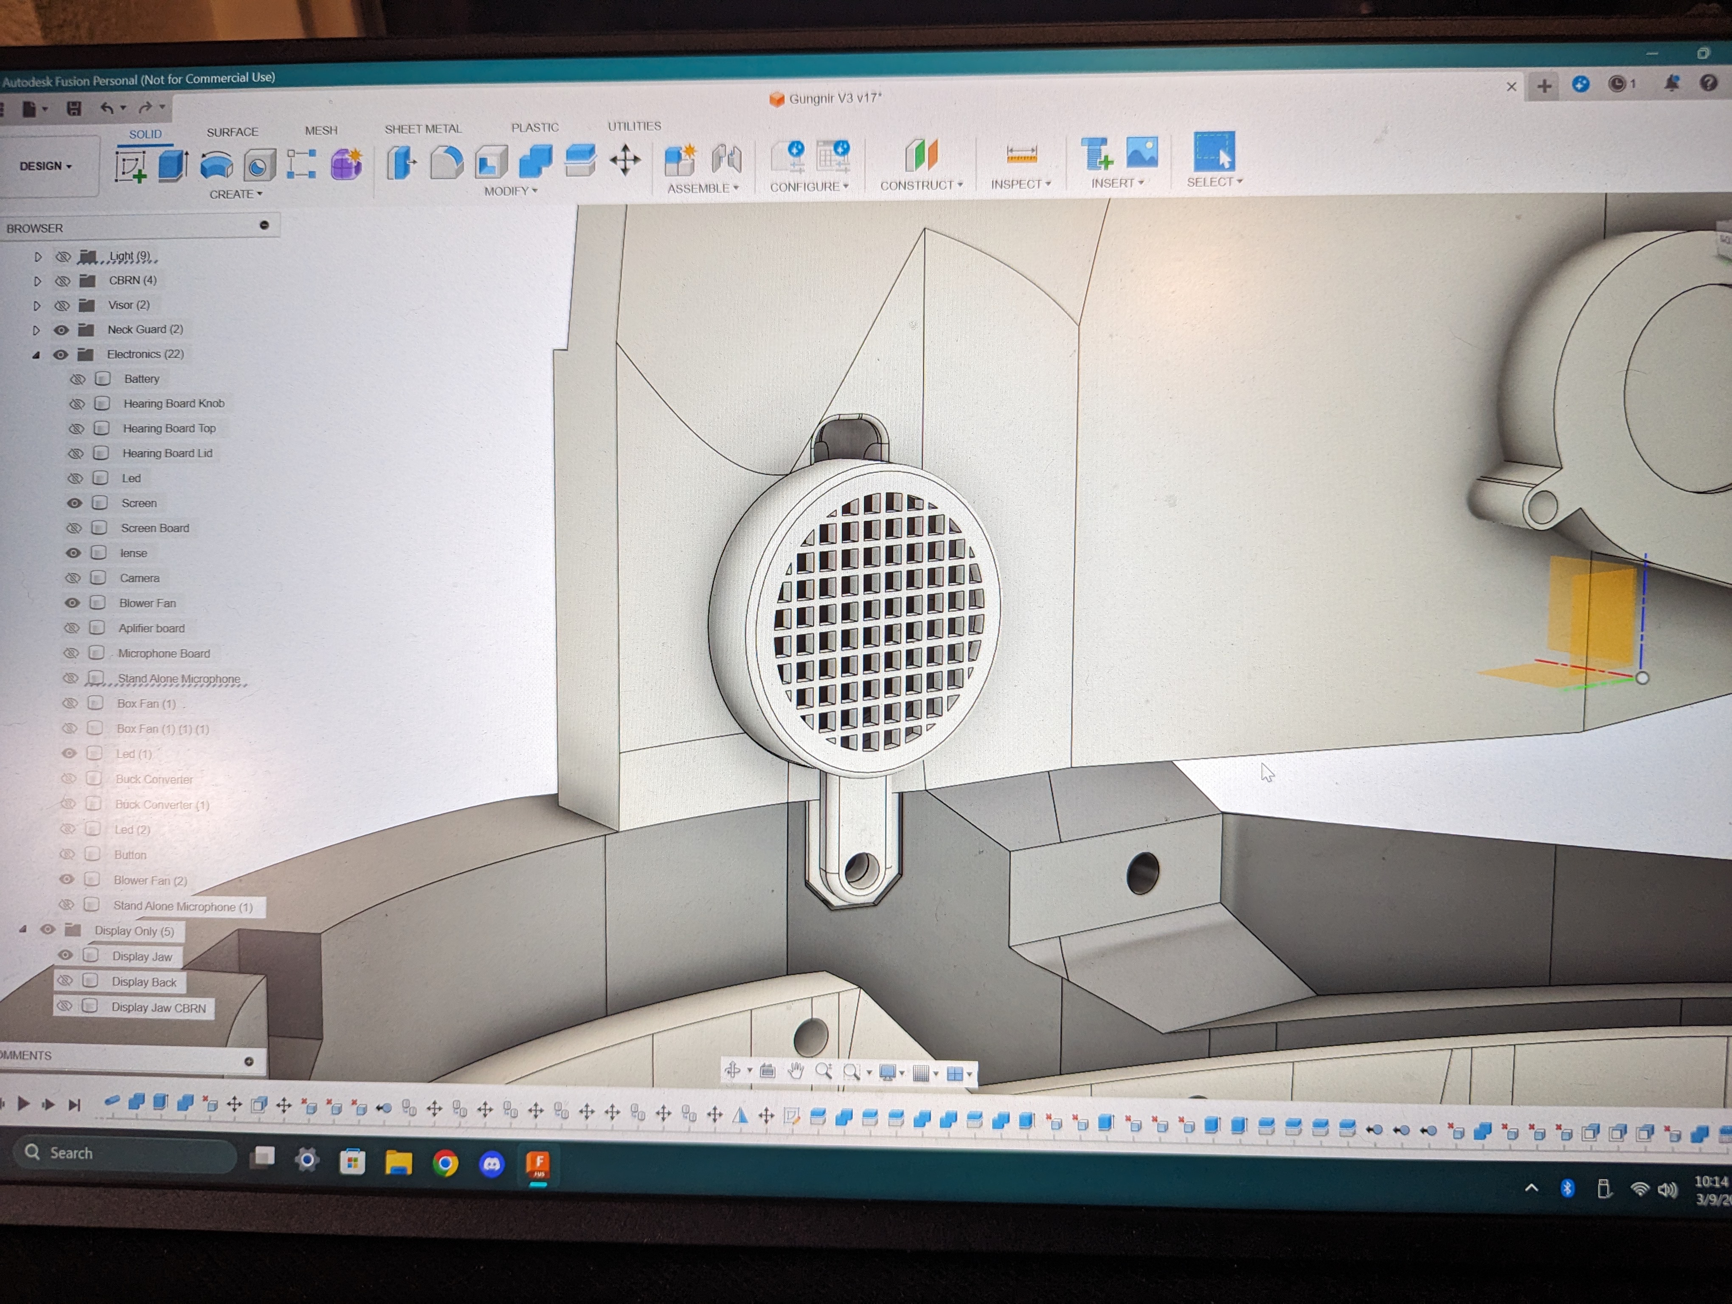Open the ASSEMBLE menu

(x=703, y=188)
